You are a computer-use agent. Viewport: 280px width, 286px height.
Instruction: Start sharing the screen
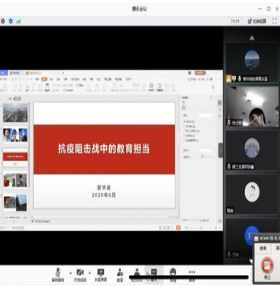tap(100, 275)
